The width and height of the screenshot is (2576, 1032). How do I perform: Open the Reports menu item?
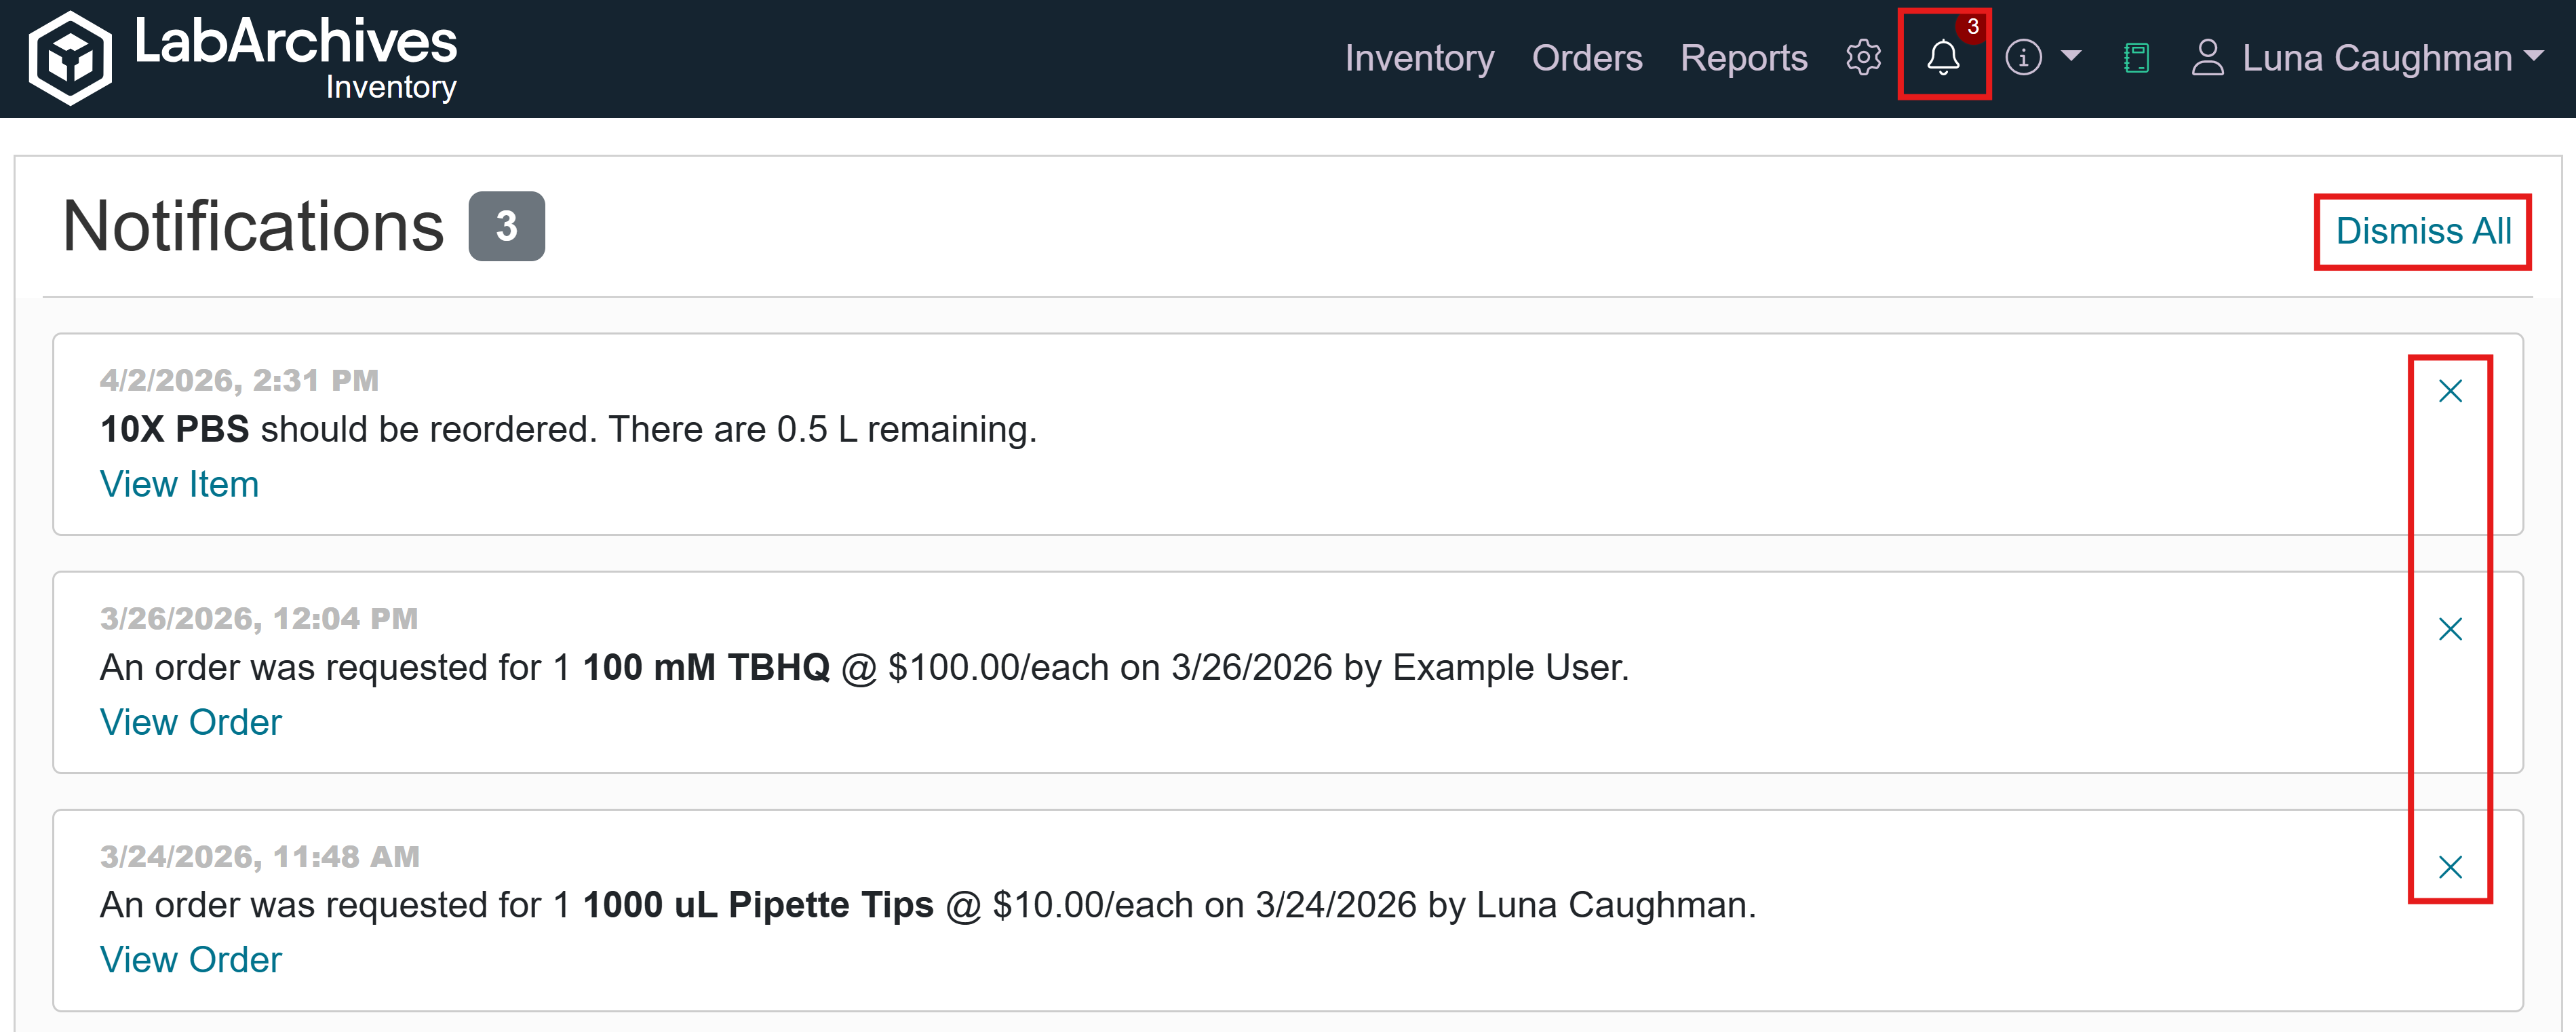click(x=1743, y=58)
